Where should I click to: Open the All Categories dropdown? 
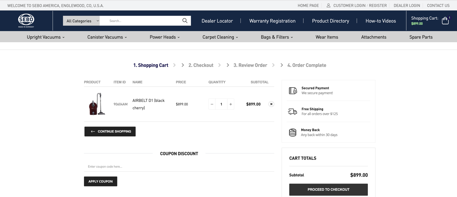click(81, 21)
